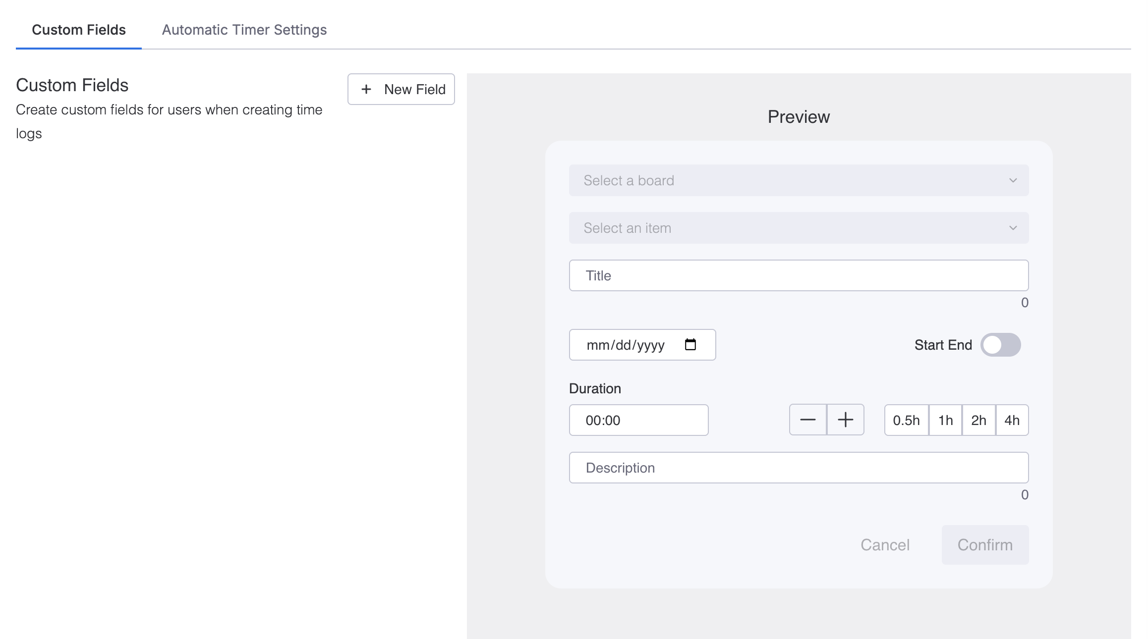Select the 0.5h duration preset
The width and height of the screenshot is (1148, 639).
point(907,420)
